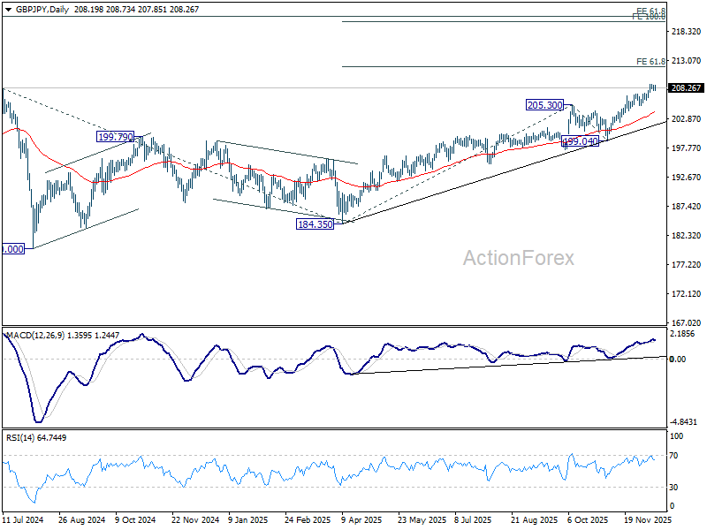Click the GBPJPY,Daily chart title

(35, 6)
